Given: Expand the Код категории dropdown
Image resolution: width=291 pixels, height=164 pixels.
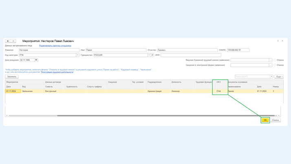Looking at the screenshot, I should coord(77,55).
